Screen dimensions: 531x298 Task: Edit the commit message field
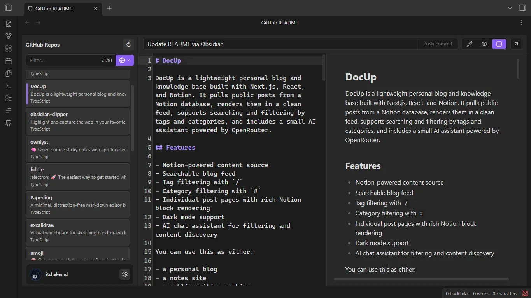[280, 44]
